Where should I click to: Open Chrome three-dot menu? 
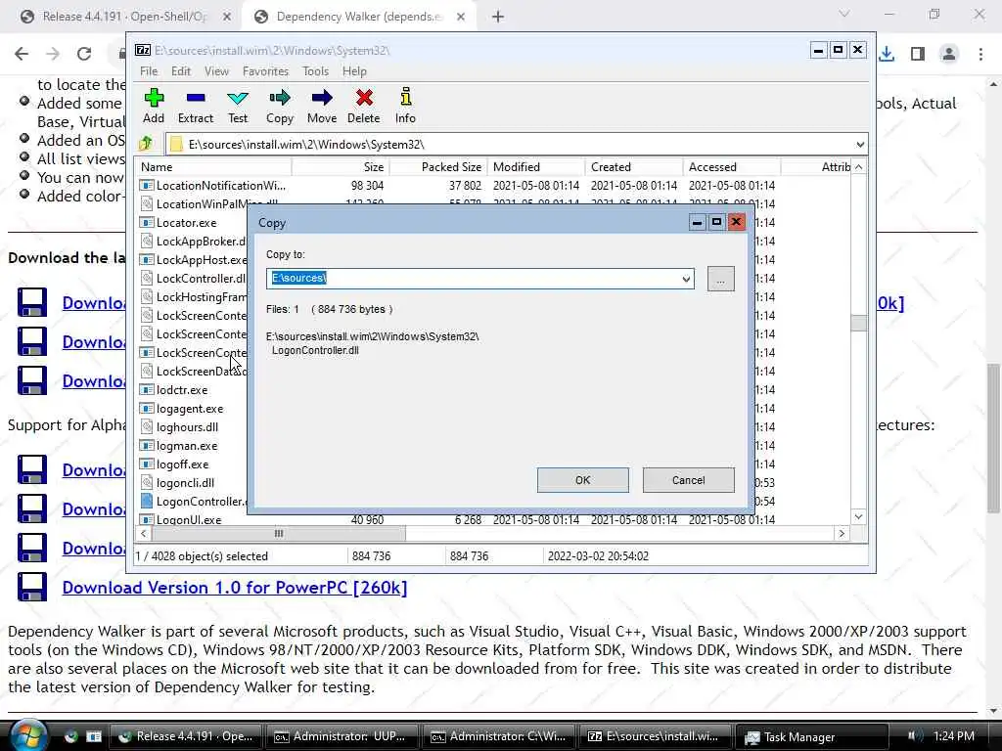click(980, 54)
